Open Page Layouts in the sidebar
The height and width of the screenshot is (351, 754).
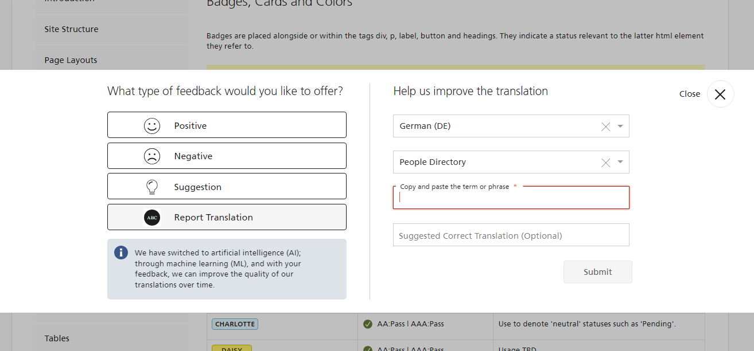[71, 60]
